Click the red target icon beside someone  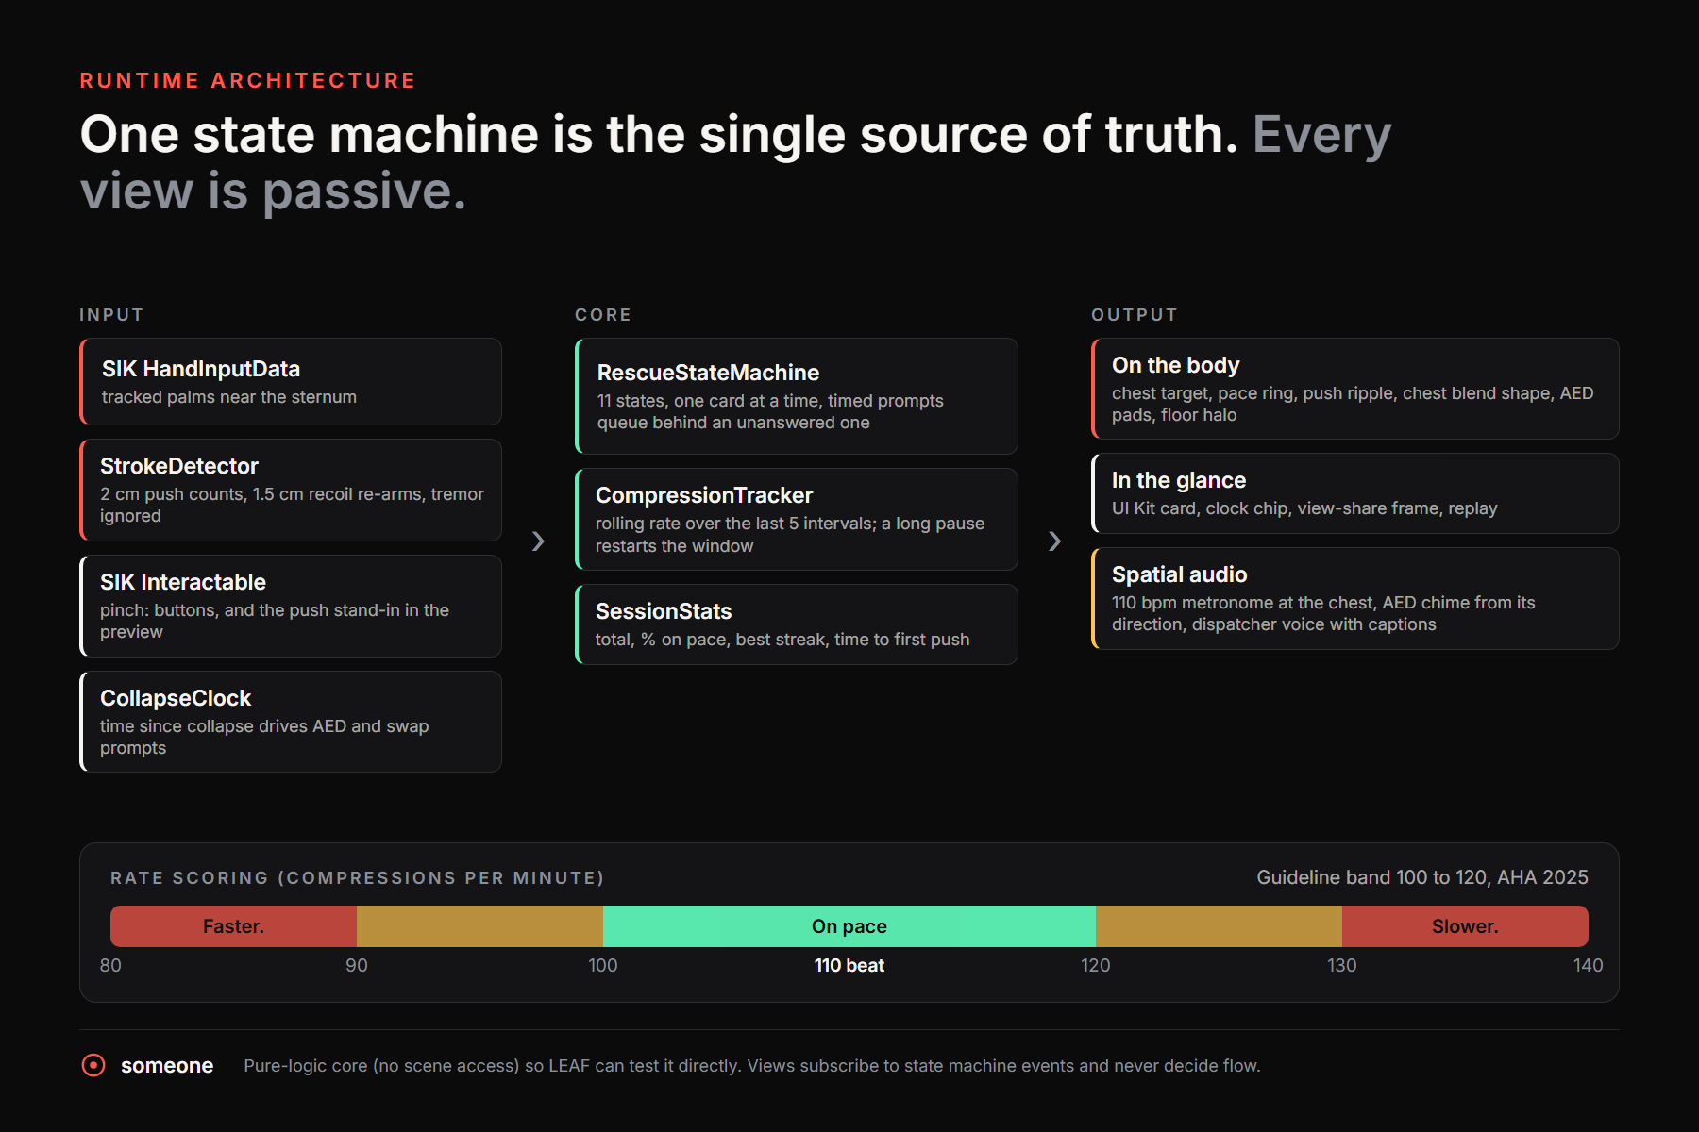pos(93,1065)
